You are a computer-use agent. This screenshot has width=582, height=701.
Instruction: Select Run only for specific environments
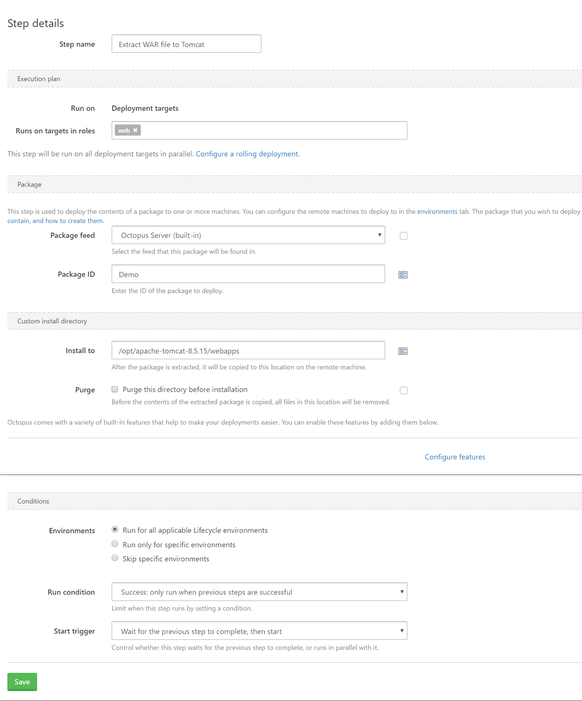[x=115, y=544]
